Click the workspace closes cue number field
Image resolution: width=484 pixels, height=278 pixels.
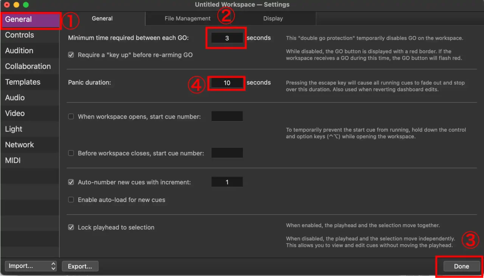coord(227,153)
